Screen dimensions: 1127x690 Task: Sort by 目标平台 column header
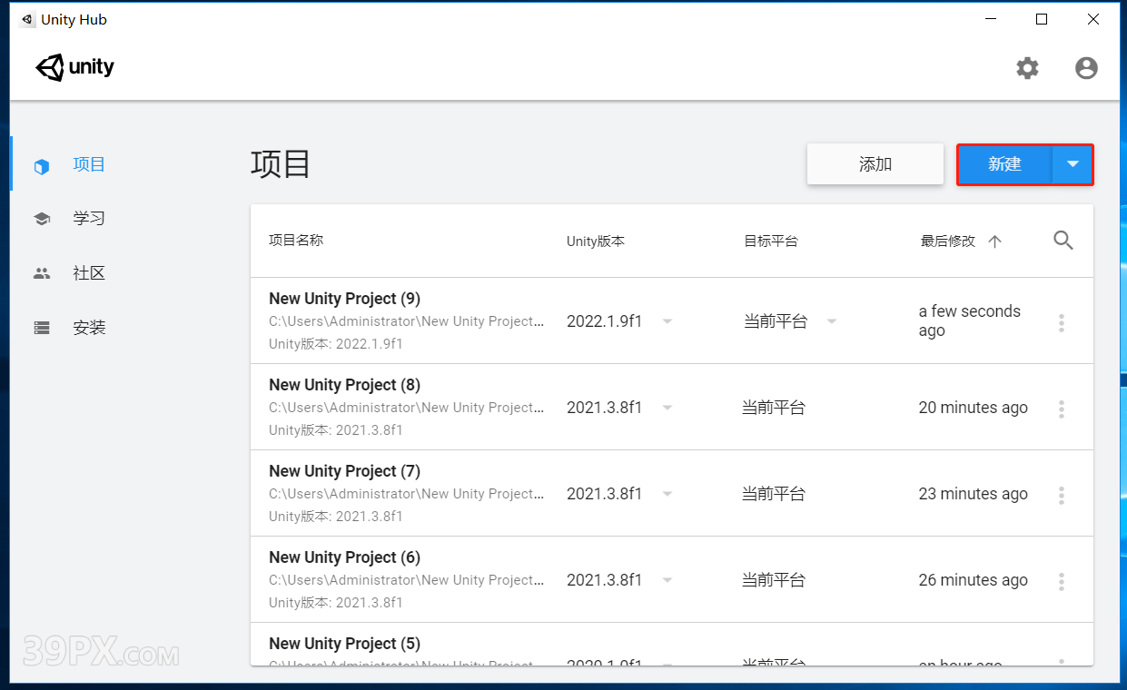771,241
